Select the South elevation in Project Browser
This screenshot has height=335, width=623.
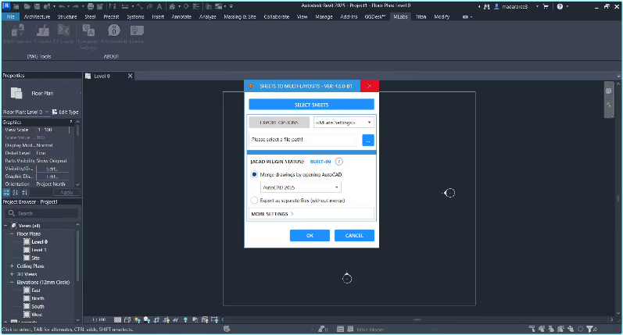point(38,306)
